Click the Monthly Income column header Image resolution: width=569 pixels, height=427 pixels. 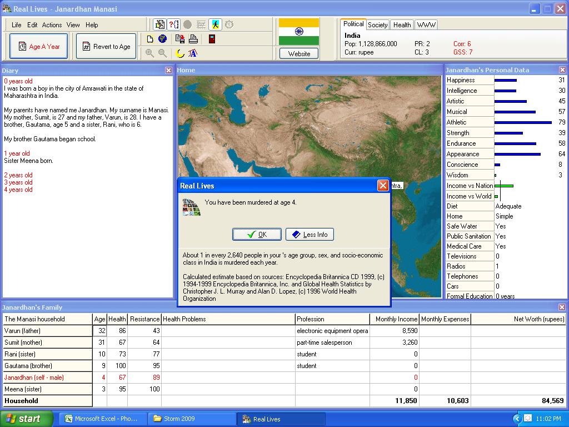[395, 319]
